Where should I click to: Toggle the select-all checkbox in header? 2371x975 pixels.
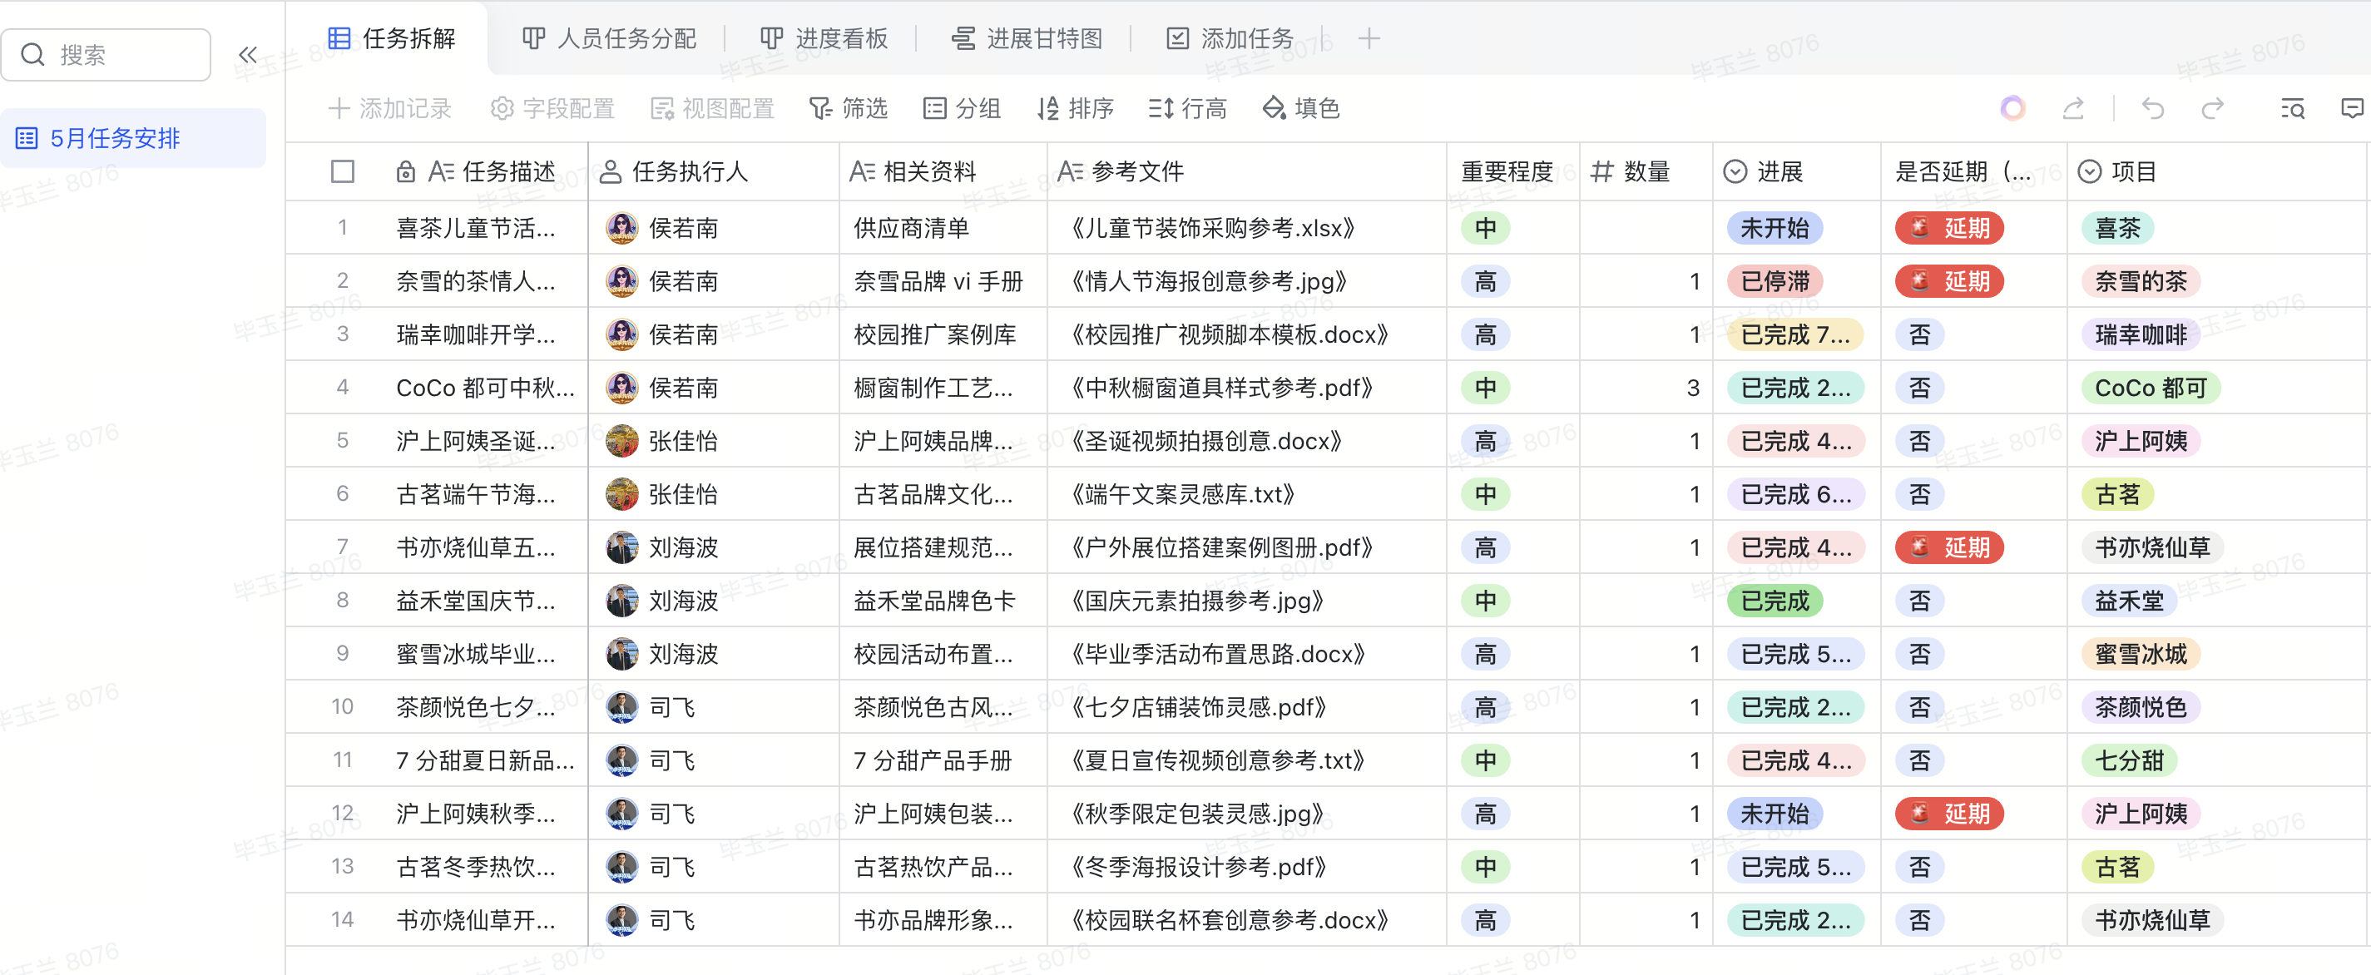pyautogui.click(x=343, y=171)
